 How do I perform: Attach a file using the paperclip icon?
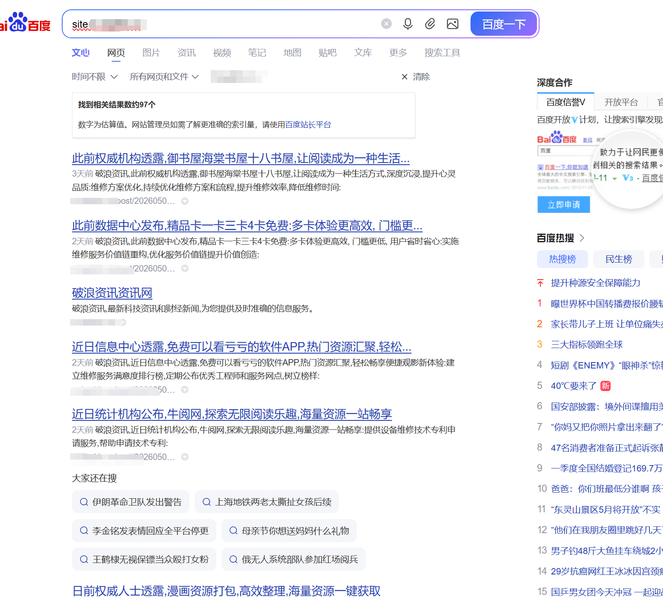pyautogui.click(x=430, y=24)
